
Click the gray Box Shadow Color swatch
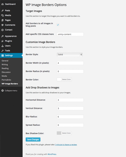[x=59, y=133]
